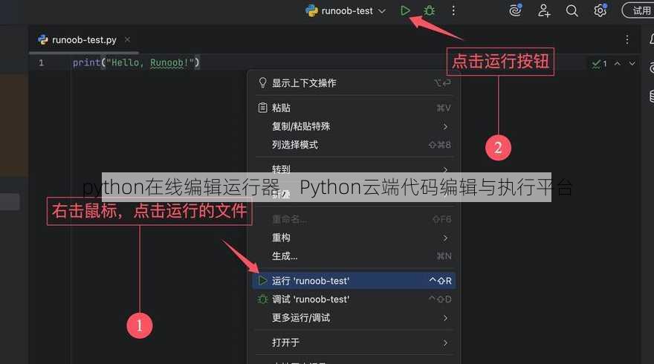Choose 生成... from the context menu
The image size is (654, 364).
click(x=354, y=256)
